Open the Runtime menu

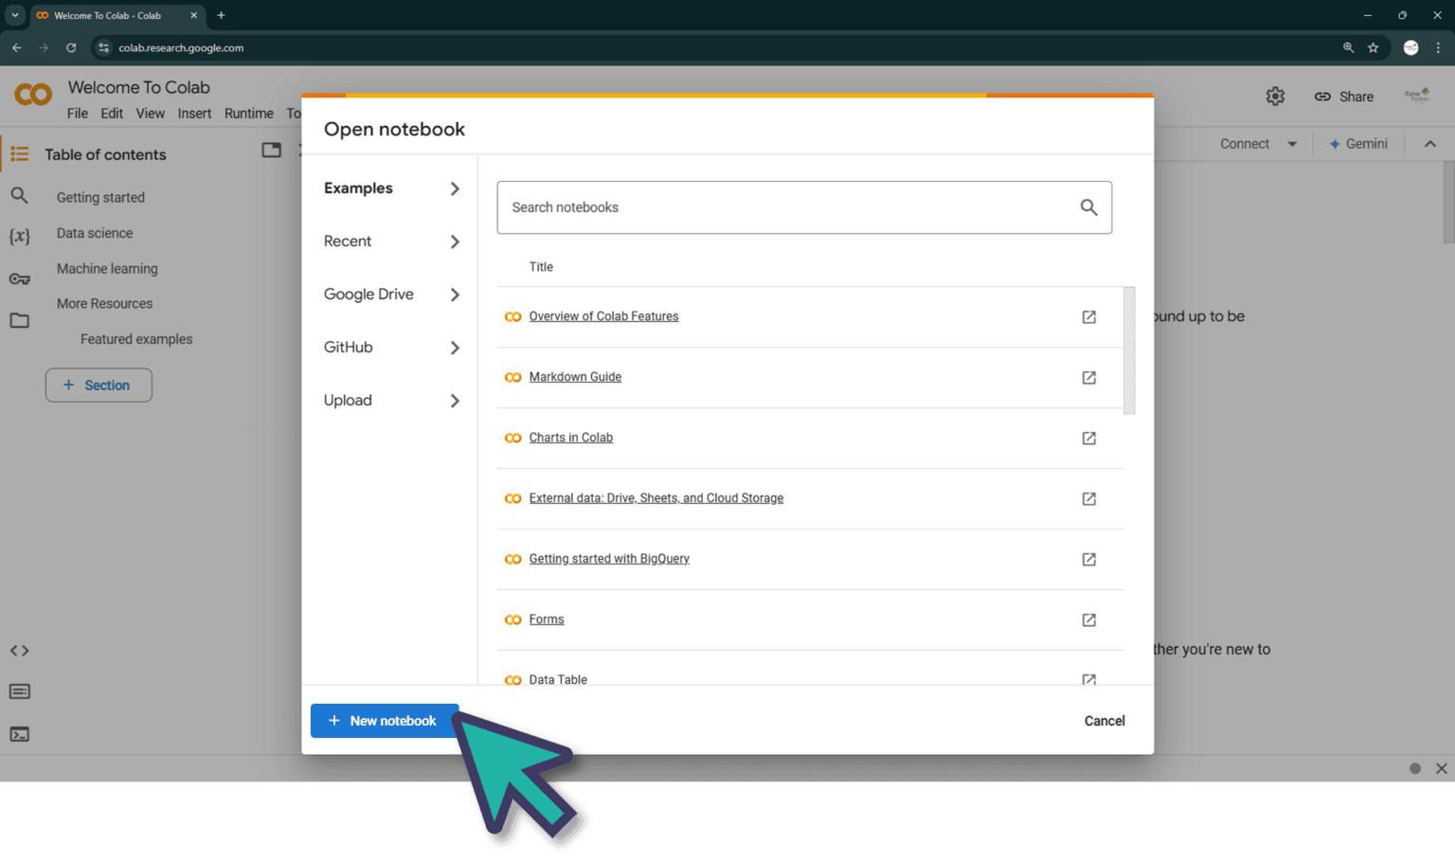pos(248,114)
